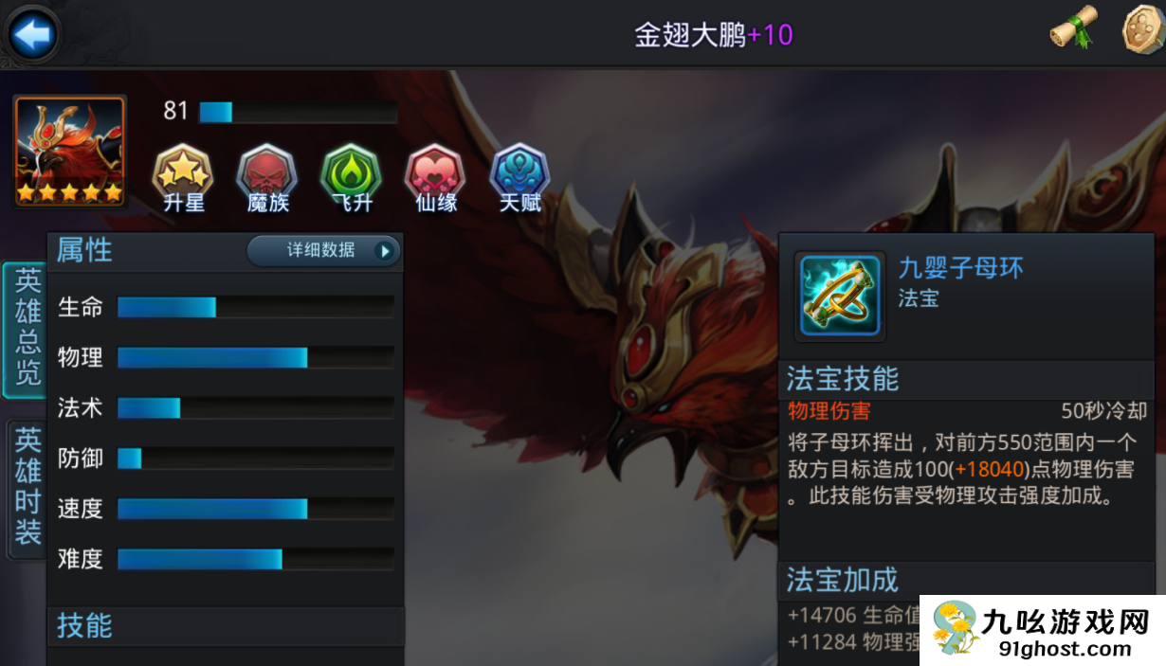Open the 飞升 green flame badge
1166x666 pixels.
pyautogui.click(x=351, y=178)
